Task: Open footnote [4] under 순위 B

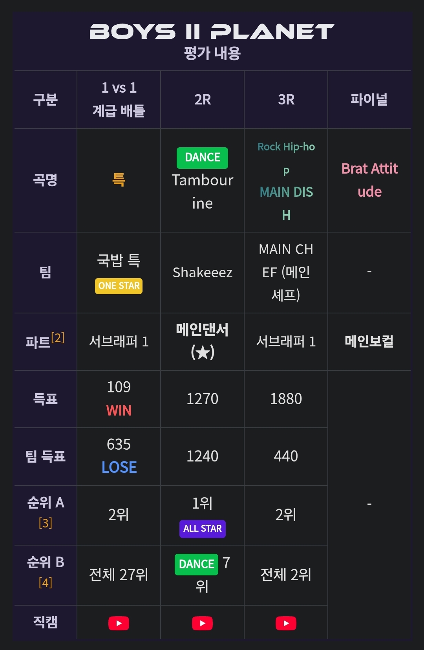Action: pos(45,582)
